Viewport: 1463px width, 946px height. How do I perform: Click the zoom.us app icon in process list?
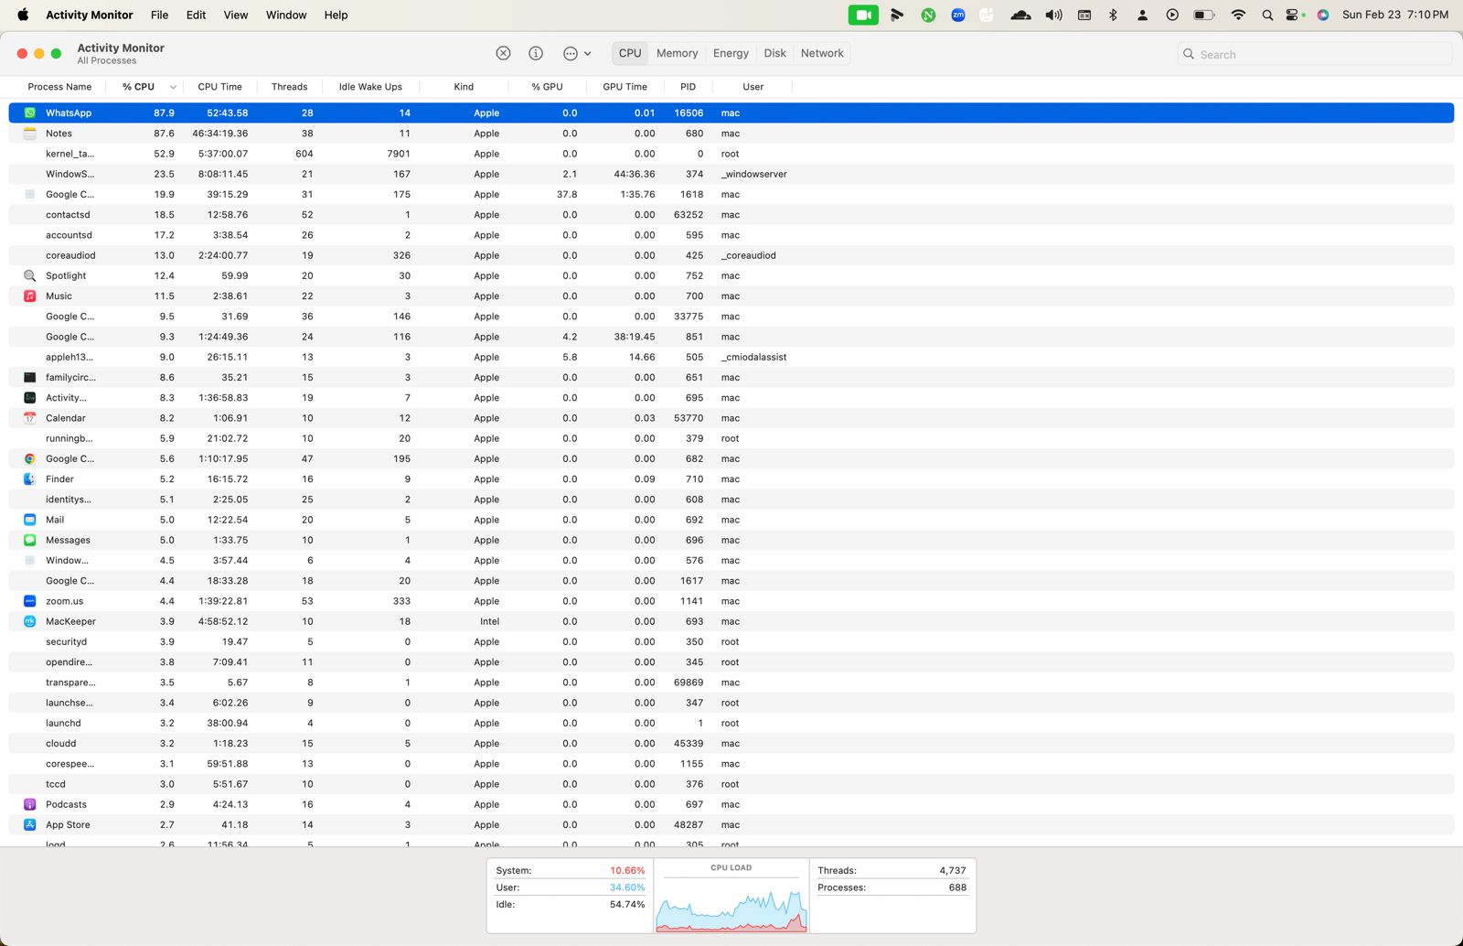pyautogui.click(x=29, y=601)
